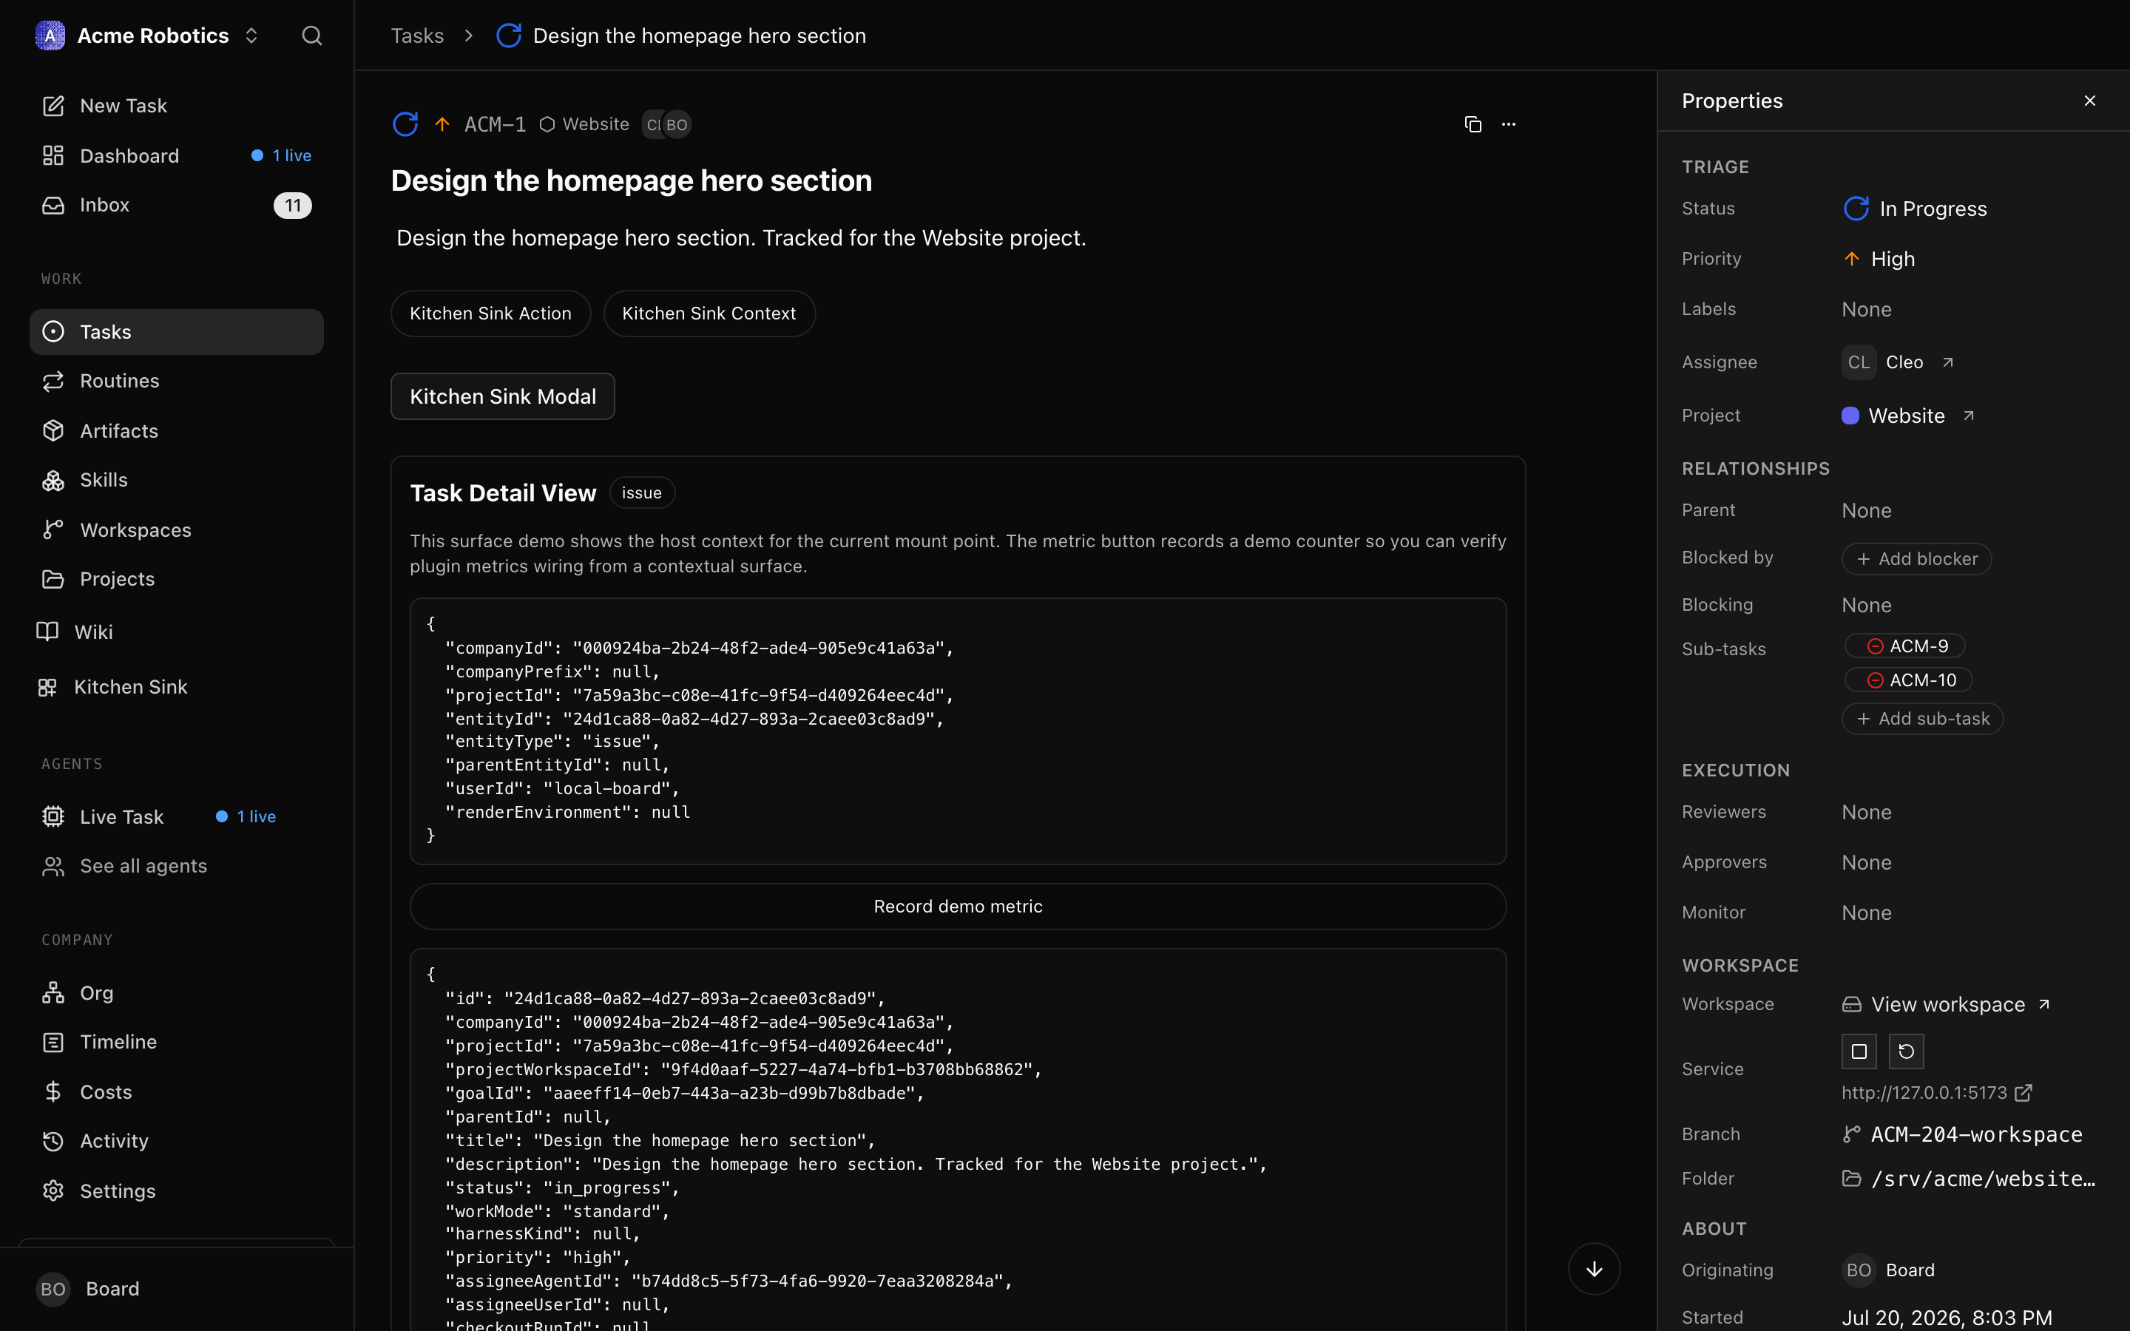Open sub-task ACM-9
This screenshot has height=1331, width=2130.
[x=1906, y=646]
